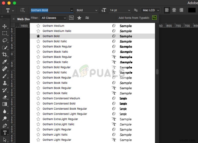Click the anti-aliasing aa icon
Image resolution: width=198 pixels, height=143 pixels.
(136, 10)
